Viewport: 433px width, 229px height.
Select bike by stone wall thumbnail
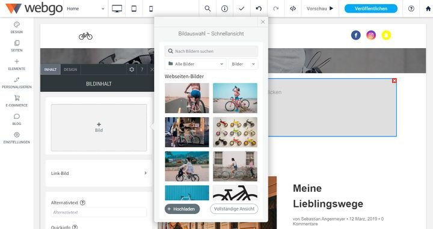[235, 166]
